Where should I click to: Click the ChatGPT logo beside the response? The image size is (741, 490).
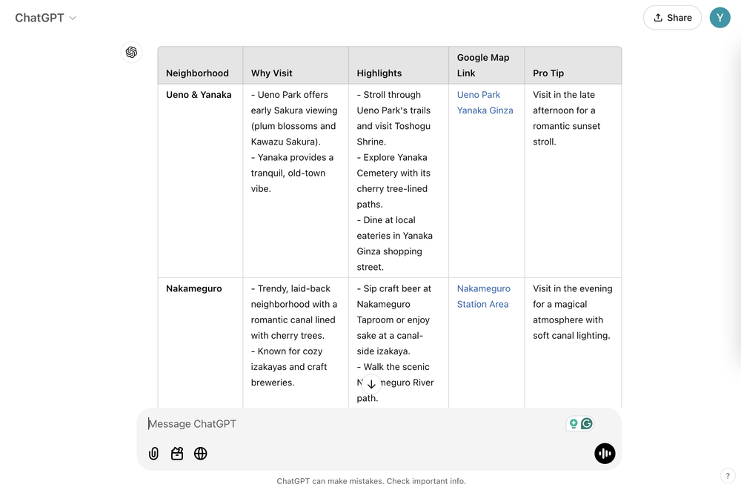tap(131, 53)
